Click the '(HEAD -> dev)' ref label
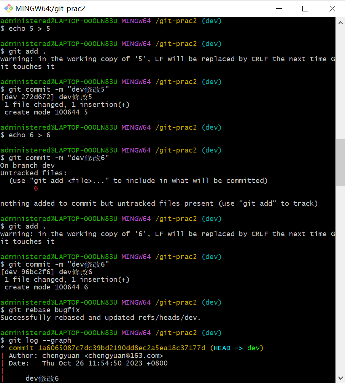Image resolution: width=345 pixels, height=383 pixels. (x=237, y=348)
